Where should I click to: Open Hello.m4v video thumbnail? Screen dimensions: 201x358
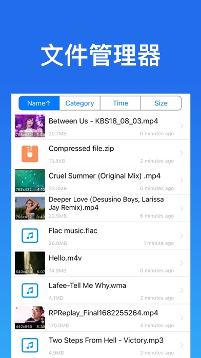click(x=30, y=263)
